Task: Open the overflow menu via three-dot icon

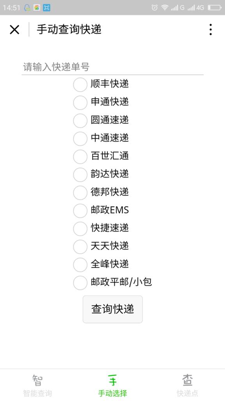Action: click(x=211, y=29)
